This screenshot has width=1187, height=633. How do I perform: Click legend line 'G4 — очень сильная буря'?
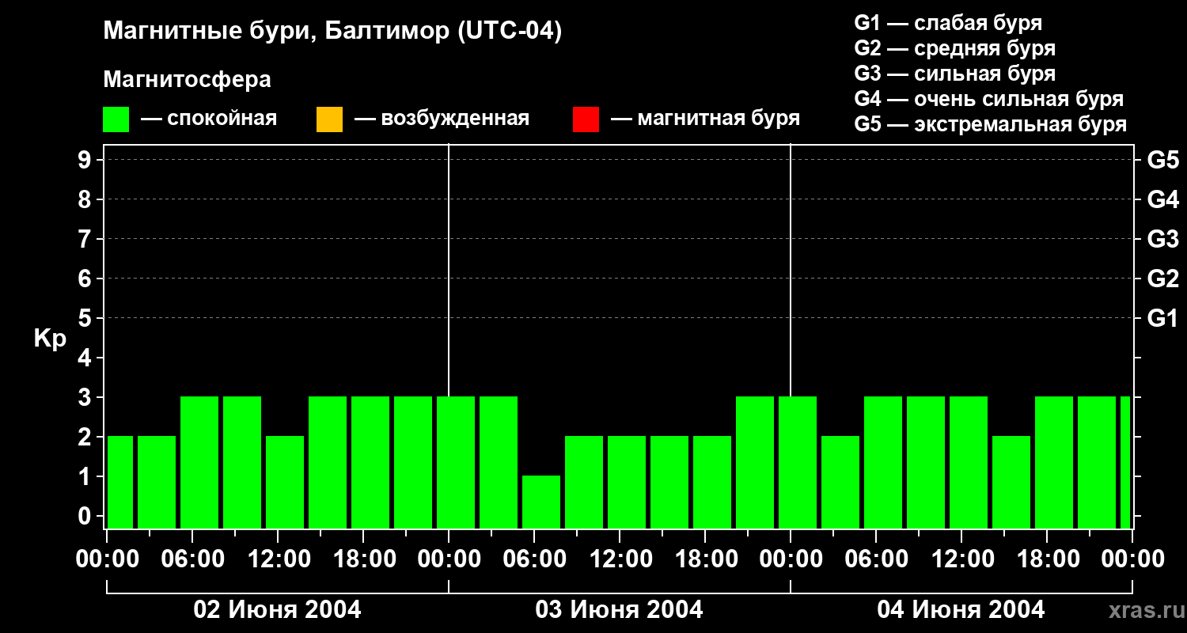989,99
